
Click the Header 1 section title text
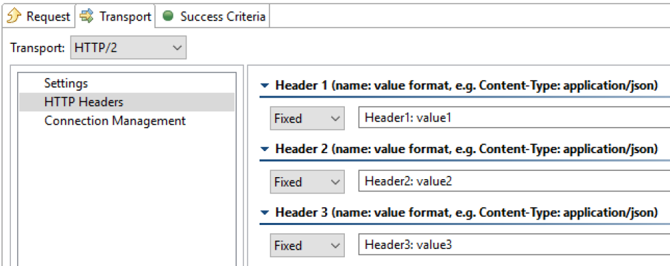[466, 85]
